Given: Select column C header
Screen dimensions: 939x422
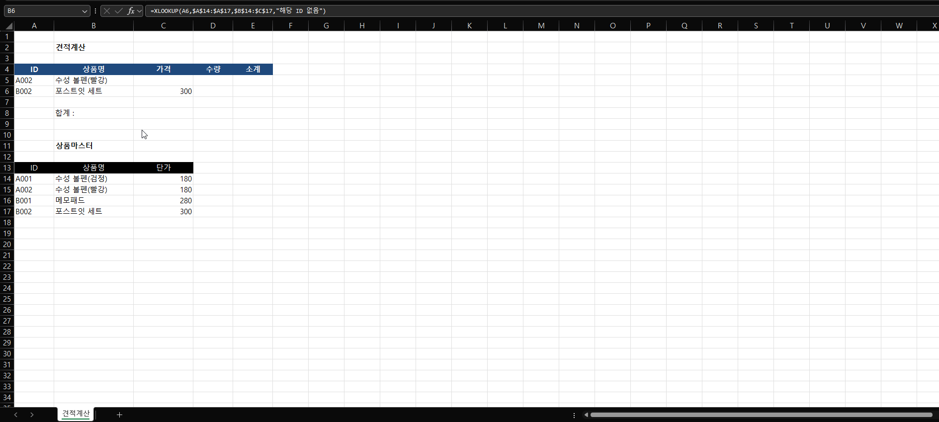Looking at the screenshot, I should [163, 26].
